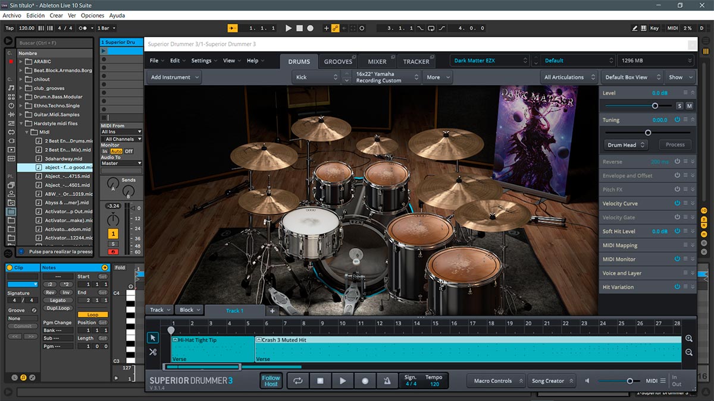
Task: Open Superior Drummer's Settings menu
Action: [x=204, y=61]
